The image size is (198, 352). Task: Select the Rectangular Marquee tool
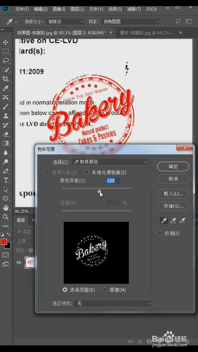tap(5, 51)
